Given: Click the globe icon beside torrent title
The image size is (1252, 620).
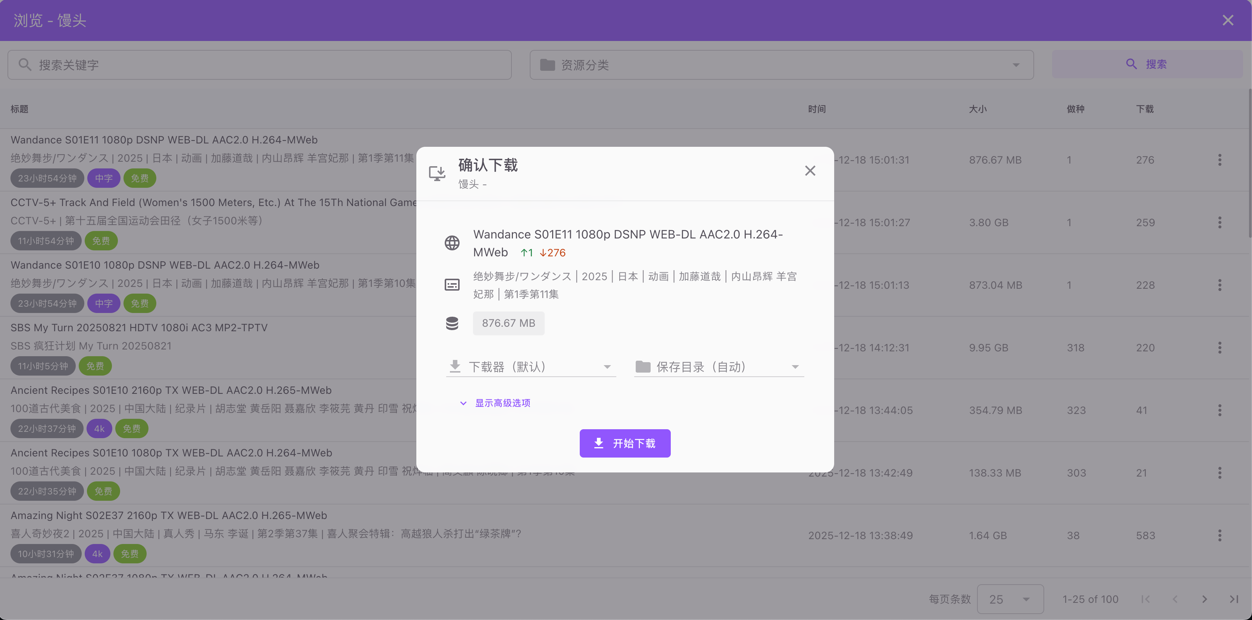Looking at the screenshot, I should point(452,243).
